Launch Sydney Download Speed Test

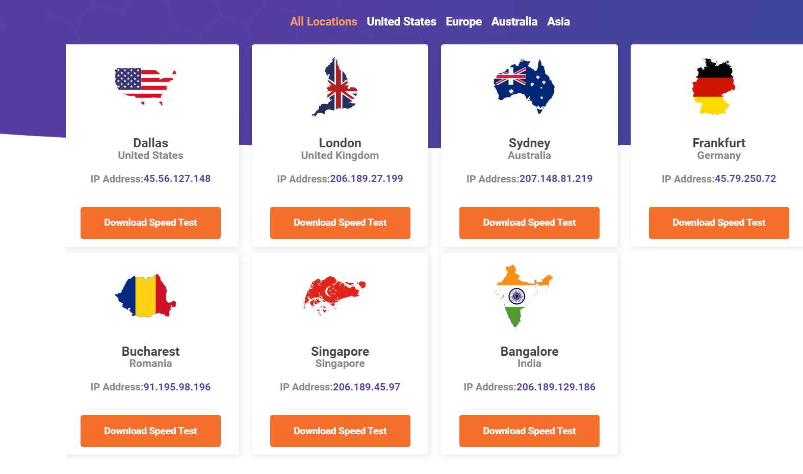pyautogui.click(x=529, y=223)
